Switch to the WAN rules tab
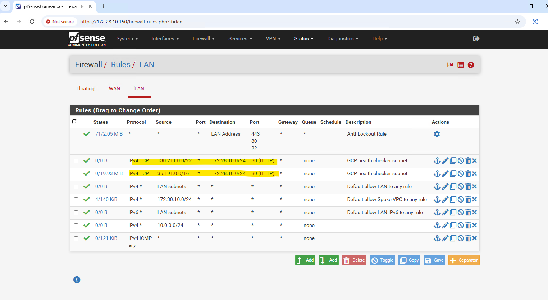 pos(114,89)
